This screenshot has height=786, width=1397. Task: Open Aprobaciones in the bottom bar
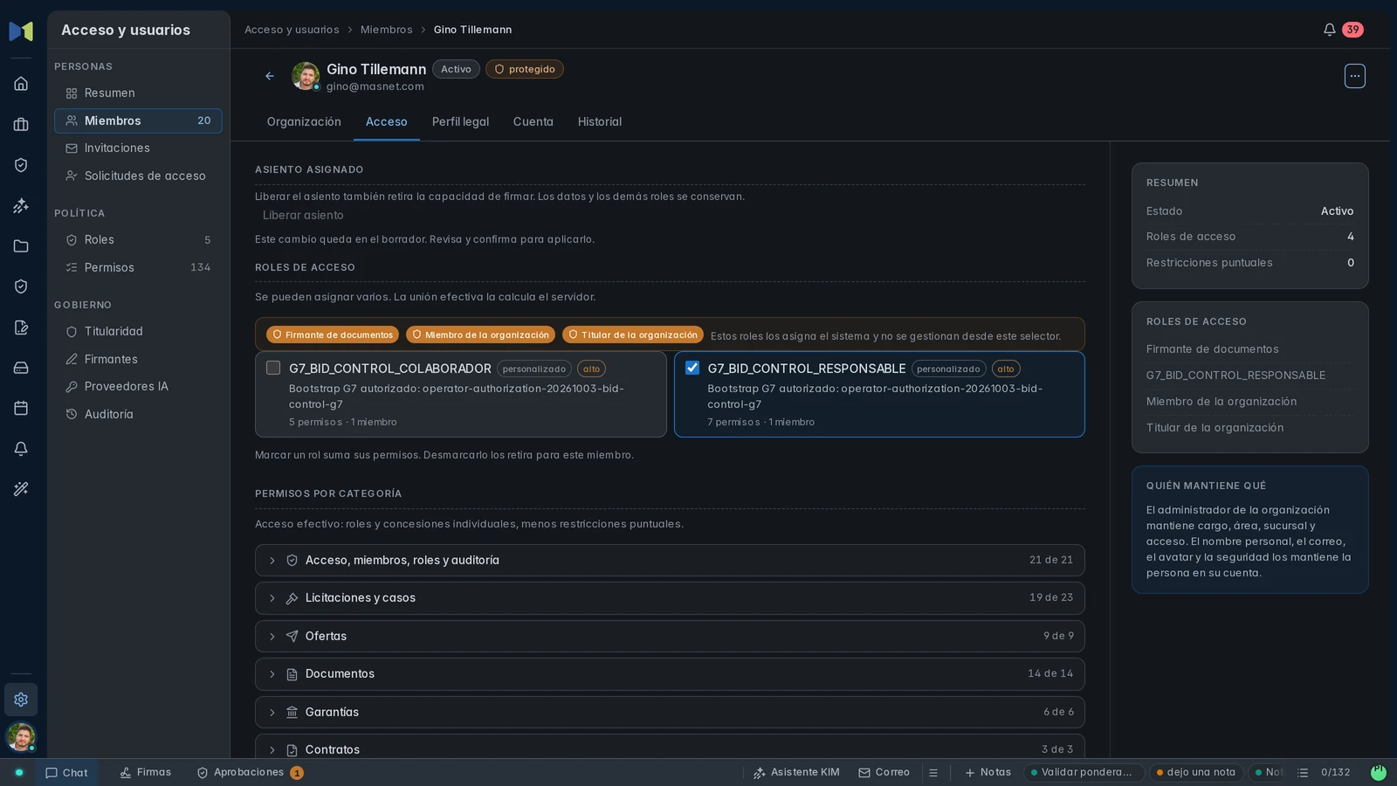tap(250, 773)
